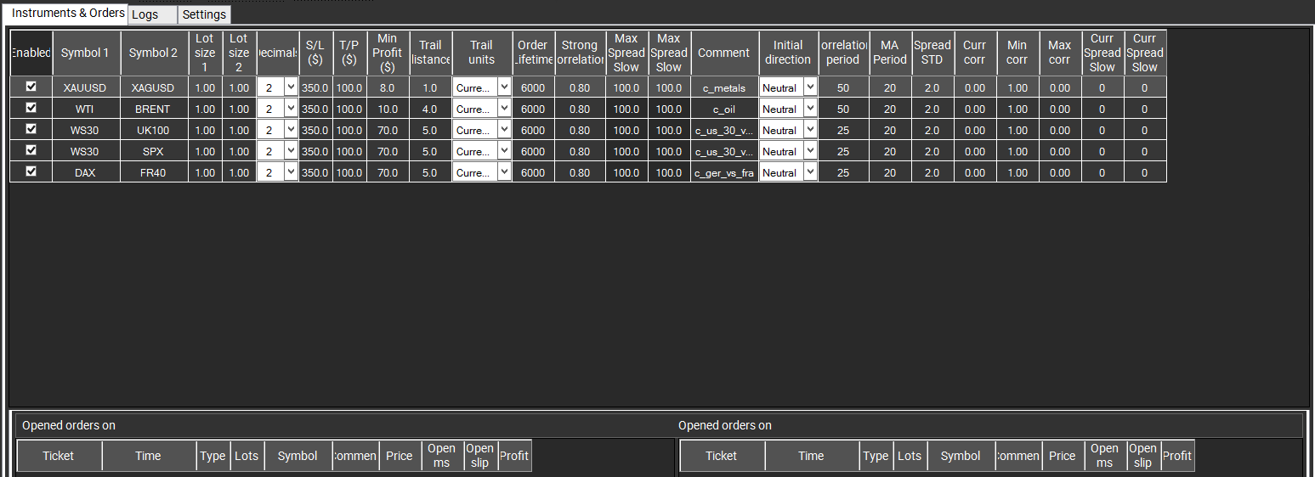Select the Instruments & Orders tab
This screenshot has width=1315, height=477.
(68, 13)
